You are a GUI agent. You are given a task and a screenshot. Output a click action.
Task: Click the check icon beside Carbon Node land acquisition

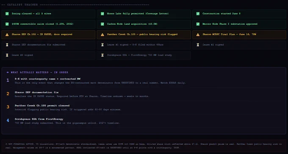102,24
